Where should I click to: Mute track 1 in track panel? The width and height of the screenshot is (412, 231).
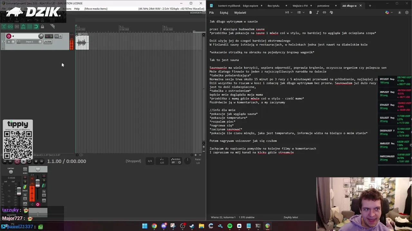[47, 36]
